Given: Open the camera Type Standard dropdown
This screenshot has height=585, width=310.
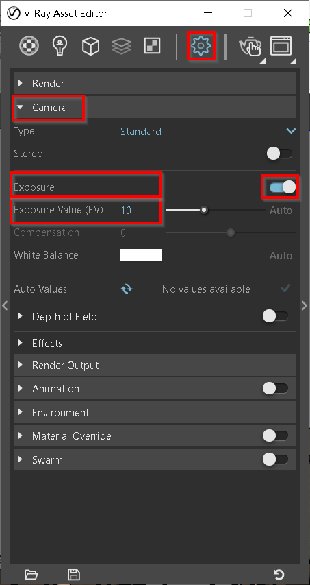Looking at the screenshot, I should (208, 131).
